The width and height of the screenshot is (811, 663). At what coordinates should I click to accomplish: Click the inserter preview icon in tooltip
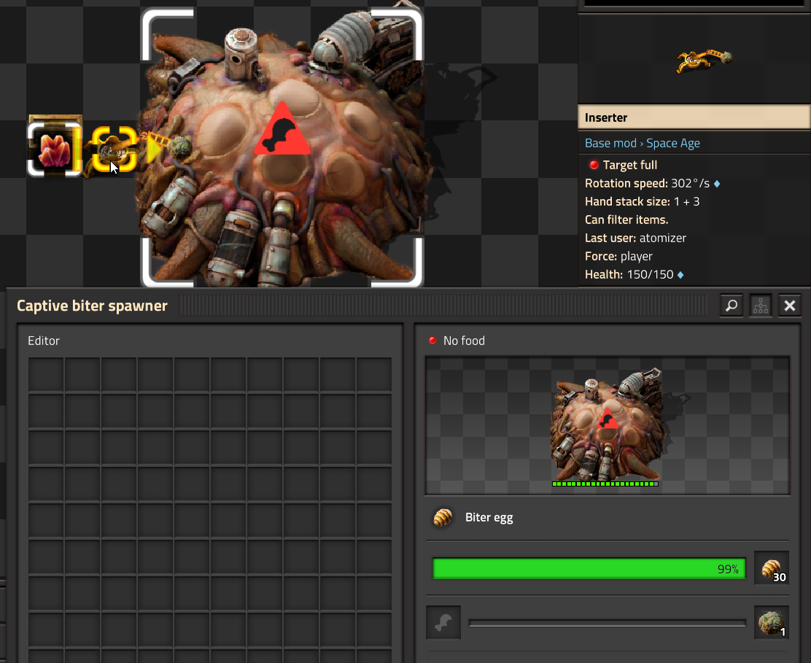pyautogui.click(x=705, y=60)
